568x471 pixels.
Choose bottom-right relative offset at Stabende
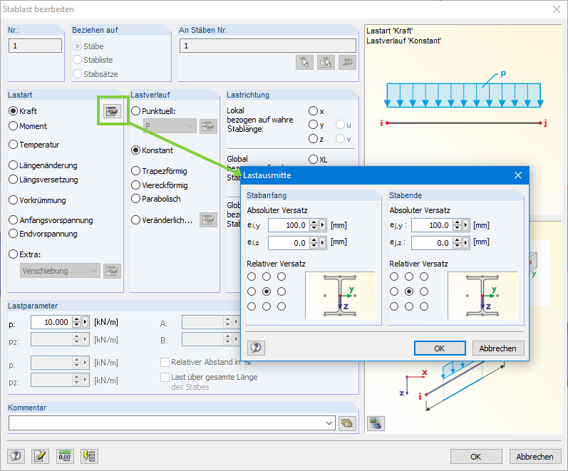(424, 306)
